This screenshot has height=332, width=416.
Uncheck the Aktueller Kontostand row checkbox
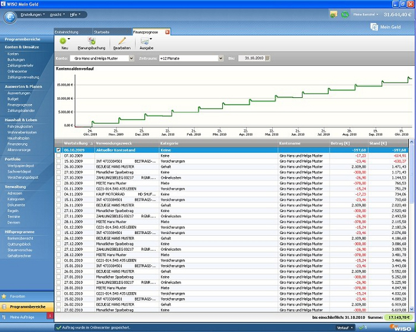click(58, 150)
